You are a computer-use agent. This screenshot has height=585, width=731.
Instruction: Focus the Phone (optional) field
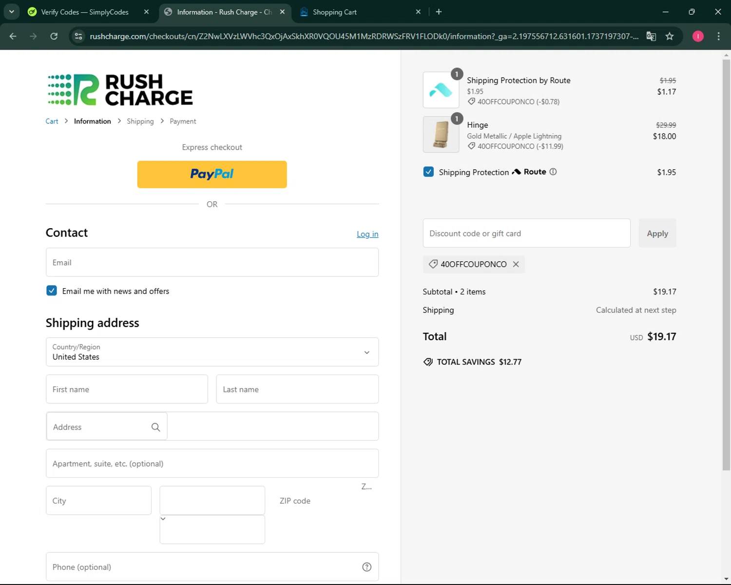(x=212, y=566)
